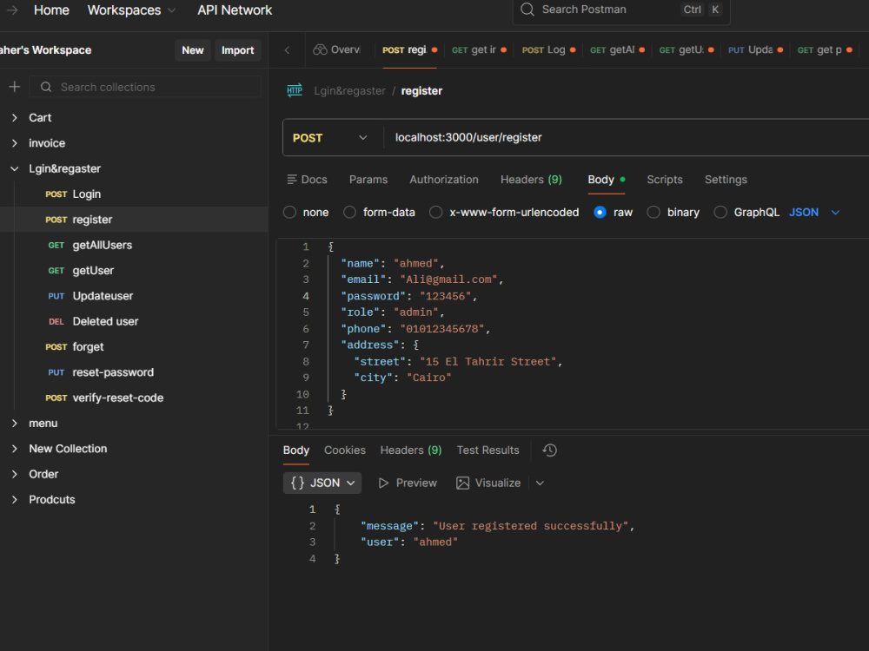
Task: Go to Home
Action: coord(51,10)
